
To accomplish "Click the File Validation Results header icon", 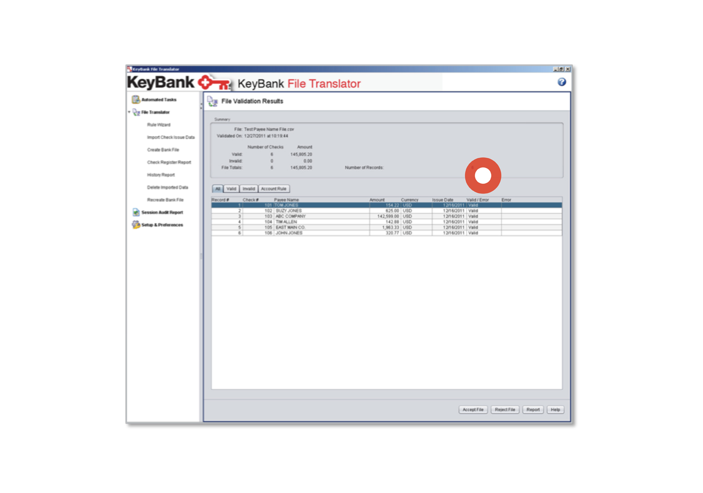I will (x=212, y=101).
